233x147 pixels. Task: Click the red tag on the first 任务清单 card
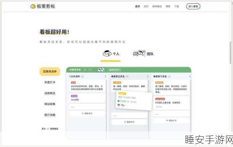(73, 83)
